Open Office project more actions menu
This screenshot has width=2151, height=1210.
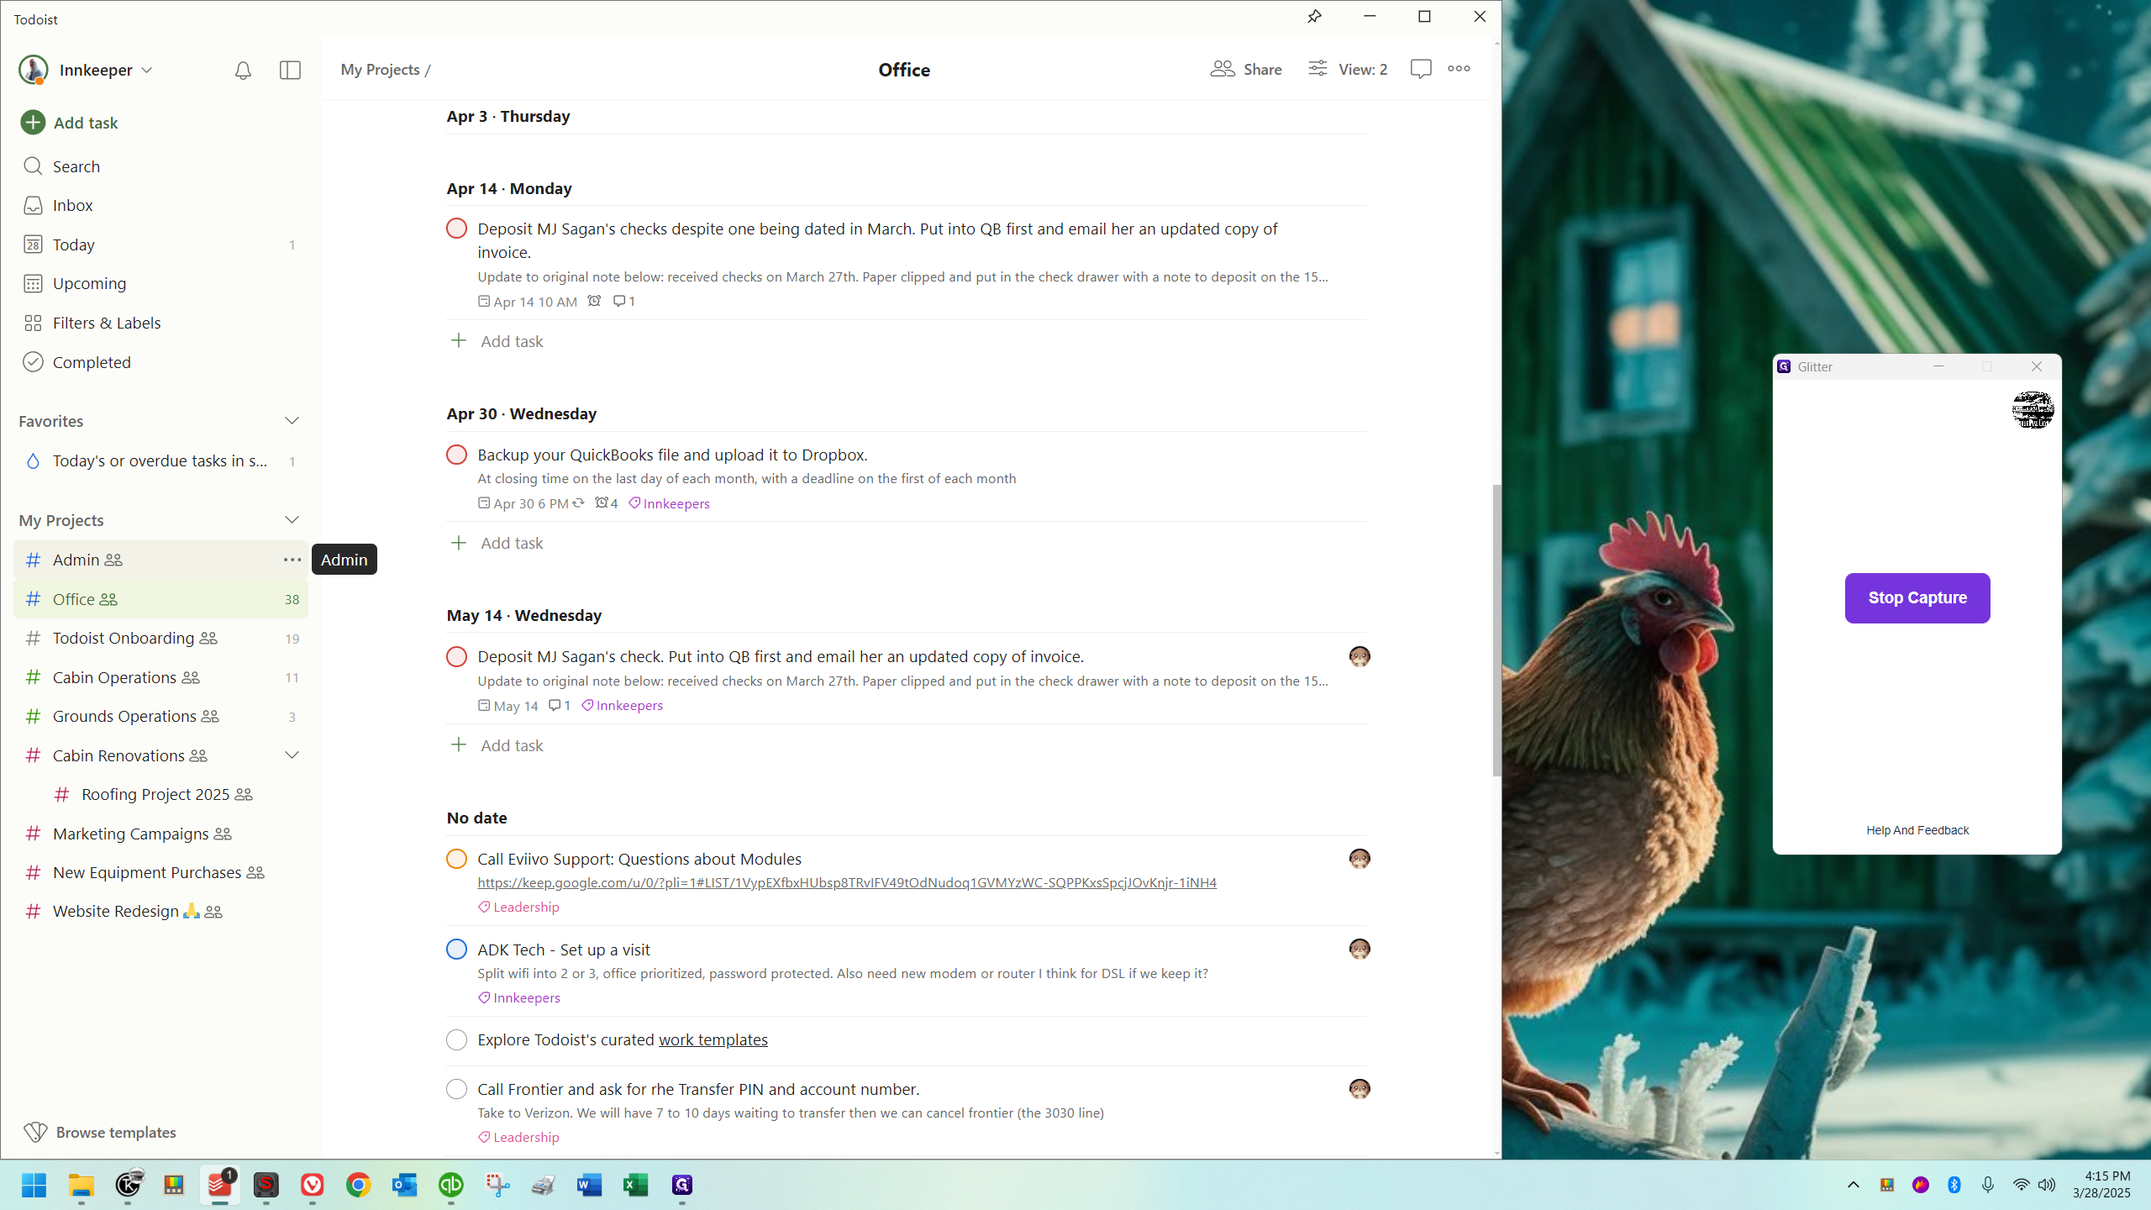tap(1459, 69)
